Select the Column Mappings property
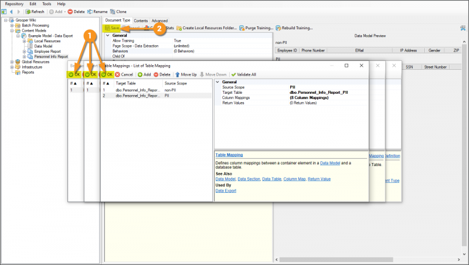The width and height of the screenshot is (469, 265). (x=291, y=98)
